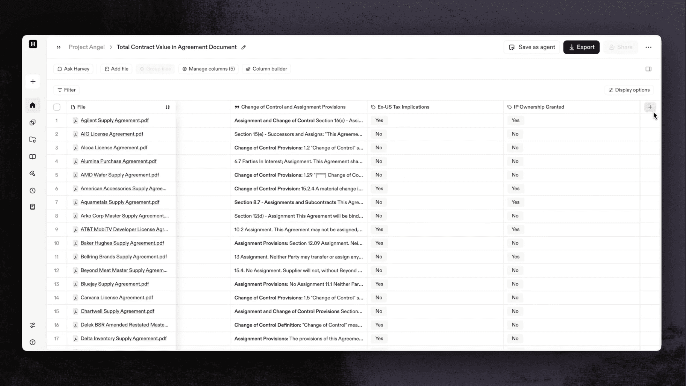The image size is (686, 386).
Task: Toggle the side panel layout icon
Action: click(x=648, y=69)
